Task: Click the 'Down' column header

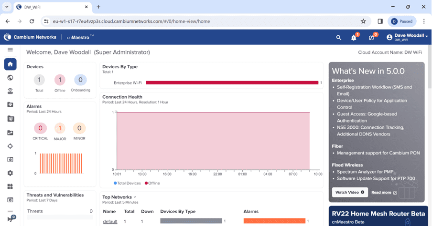Action: click(147, 211)
